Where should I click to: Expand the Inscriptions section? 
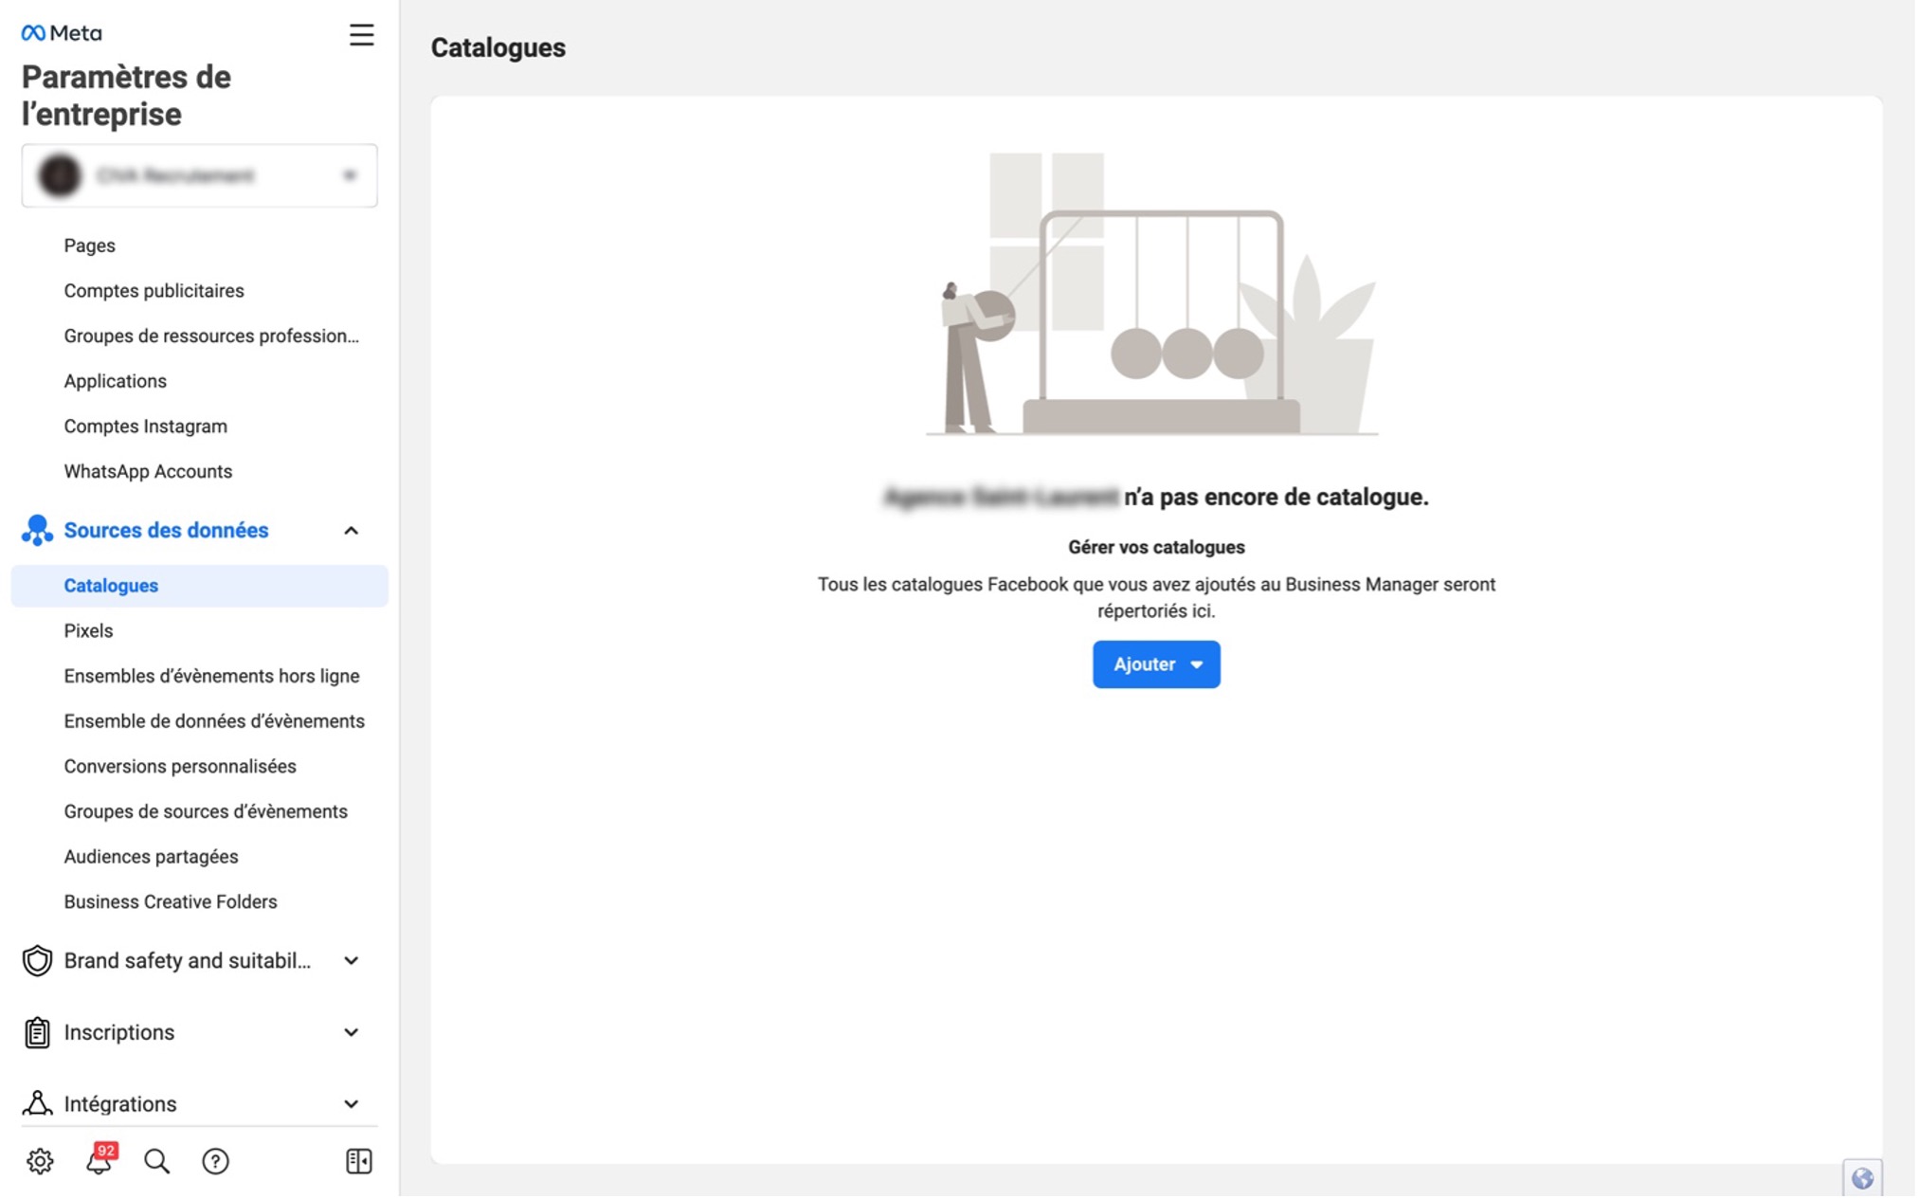[352, 1034]
